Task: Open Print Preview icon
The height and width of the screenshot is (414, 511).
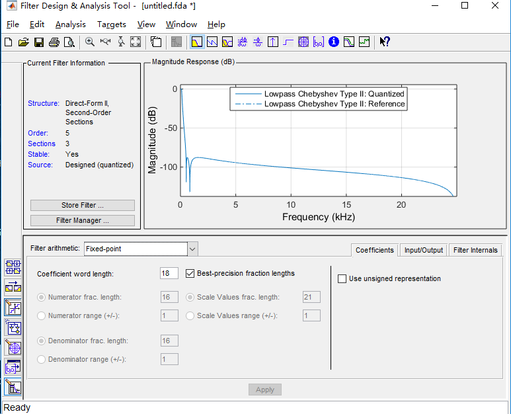Action: pos(69,42)
